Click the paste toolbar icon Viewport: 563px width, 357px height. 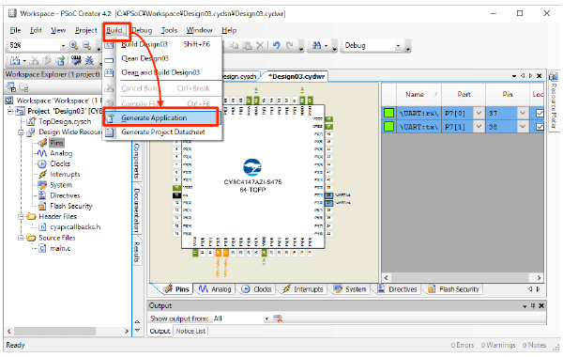pos(247,45)
